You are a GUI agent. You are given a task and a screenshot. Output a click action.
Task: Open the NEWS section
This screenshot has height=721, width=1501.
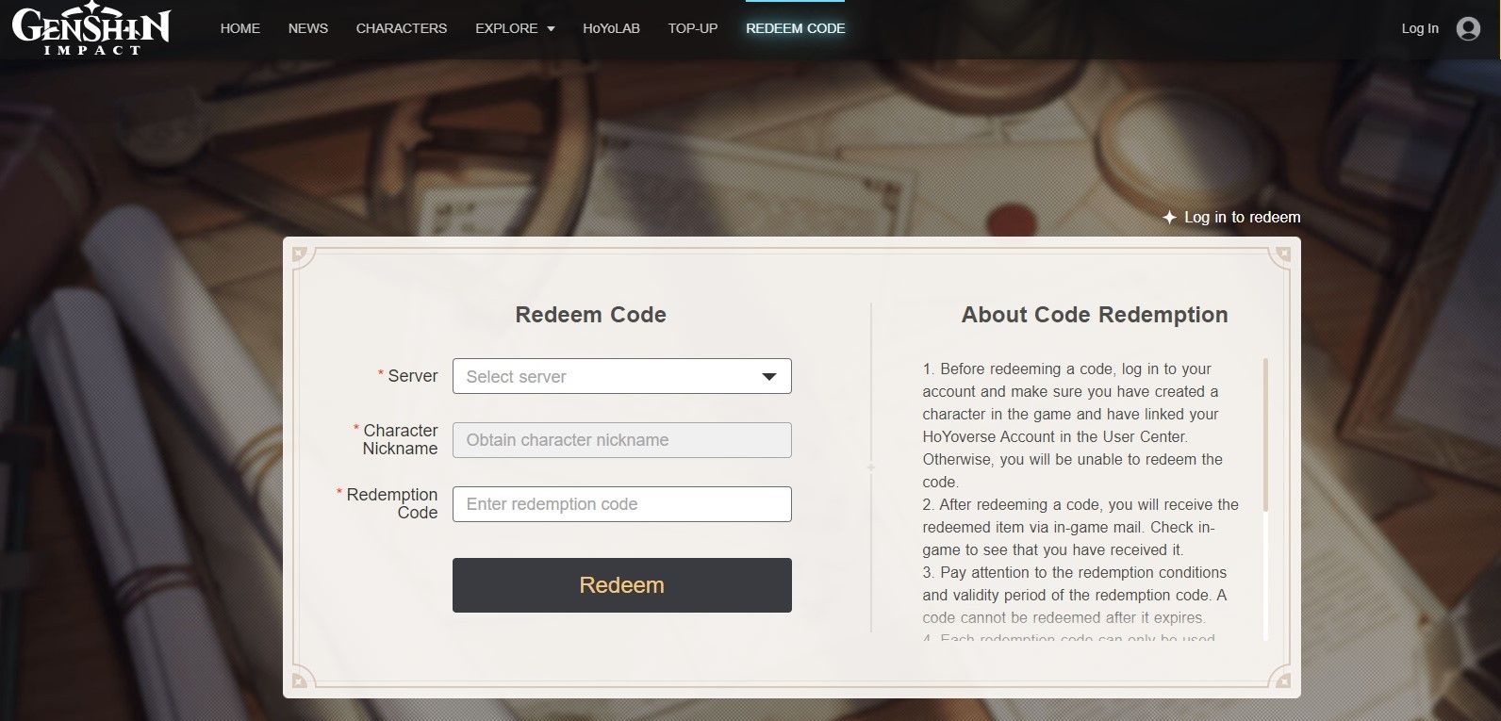pos(308,28)
